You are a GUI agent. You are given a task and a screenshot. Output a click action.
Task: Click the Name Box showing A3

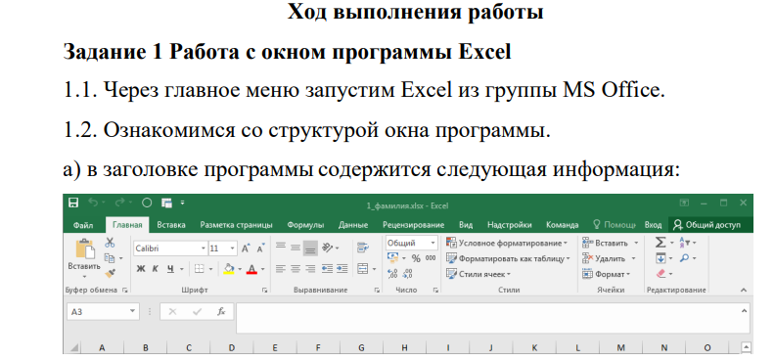[x=103, y=312]
